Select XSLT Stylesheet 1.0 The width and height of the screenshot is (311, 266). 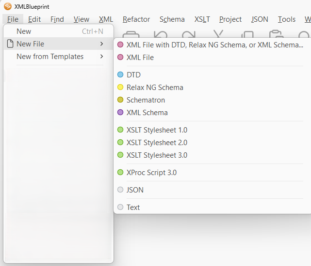click(157, 130)
